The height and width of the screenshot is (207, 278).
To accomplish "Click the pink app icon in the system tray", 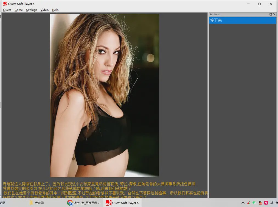I will [x=266, y=203].
